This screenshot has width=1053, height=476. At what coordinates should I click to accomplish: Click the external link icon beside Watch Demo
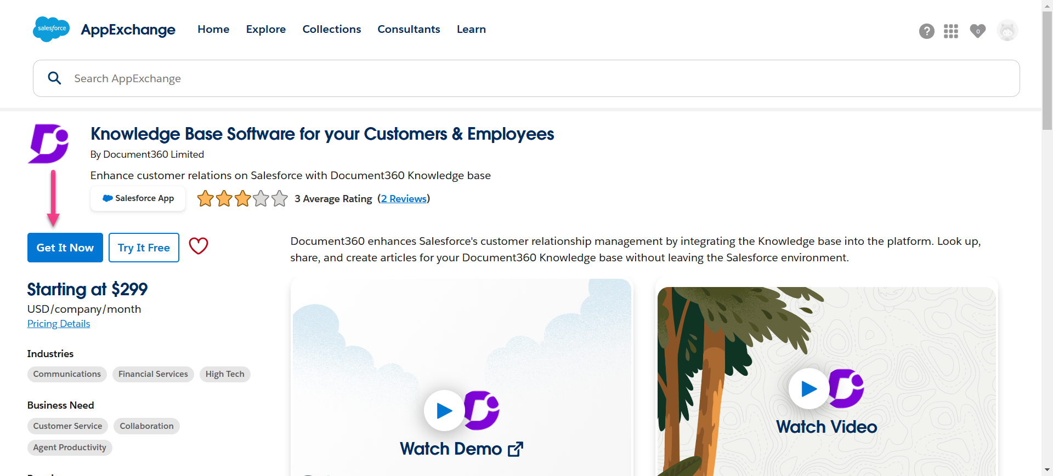[x=516, y=449]
